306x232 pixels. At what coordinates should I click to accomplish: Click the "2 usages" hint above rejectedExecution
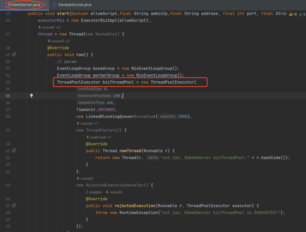pos(94,192)
